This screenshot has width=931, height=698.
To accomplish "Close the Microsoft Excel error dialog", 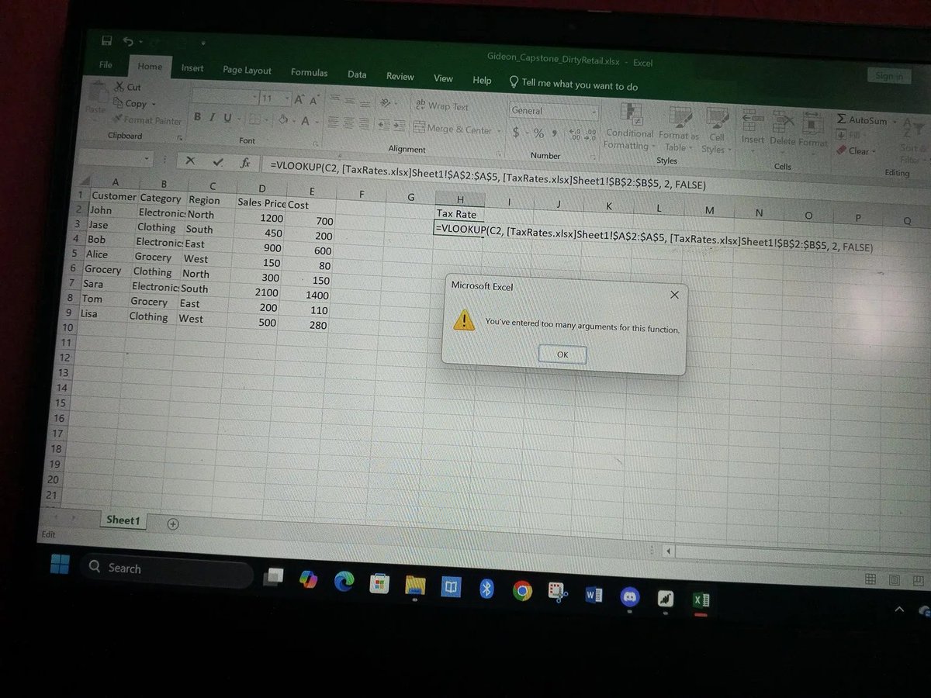I will click(x=673, y=295).
